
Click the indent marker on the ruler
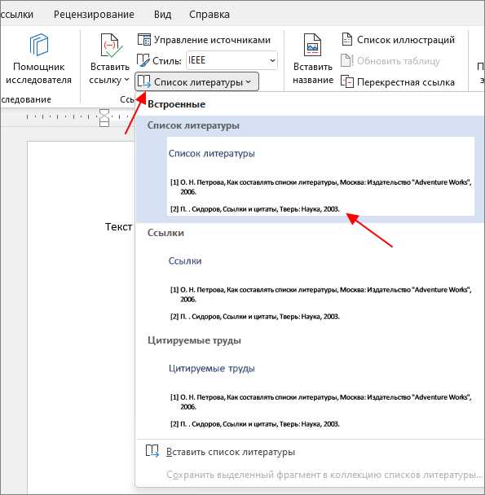tap(104, 117)
